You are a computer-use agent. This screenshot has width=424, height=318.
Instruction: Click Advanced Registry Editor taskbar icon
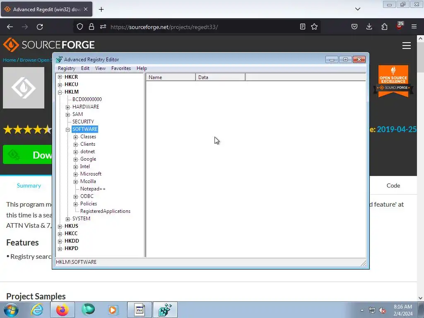(x=165, y=310)
